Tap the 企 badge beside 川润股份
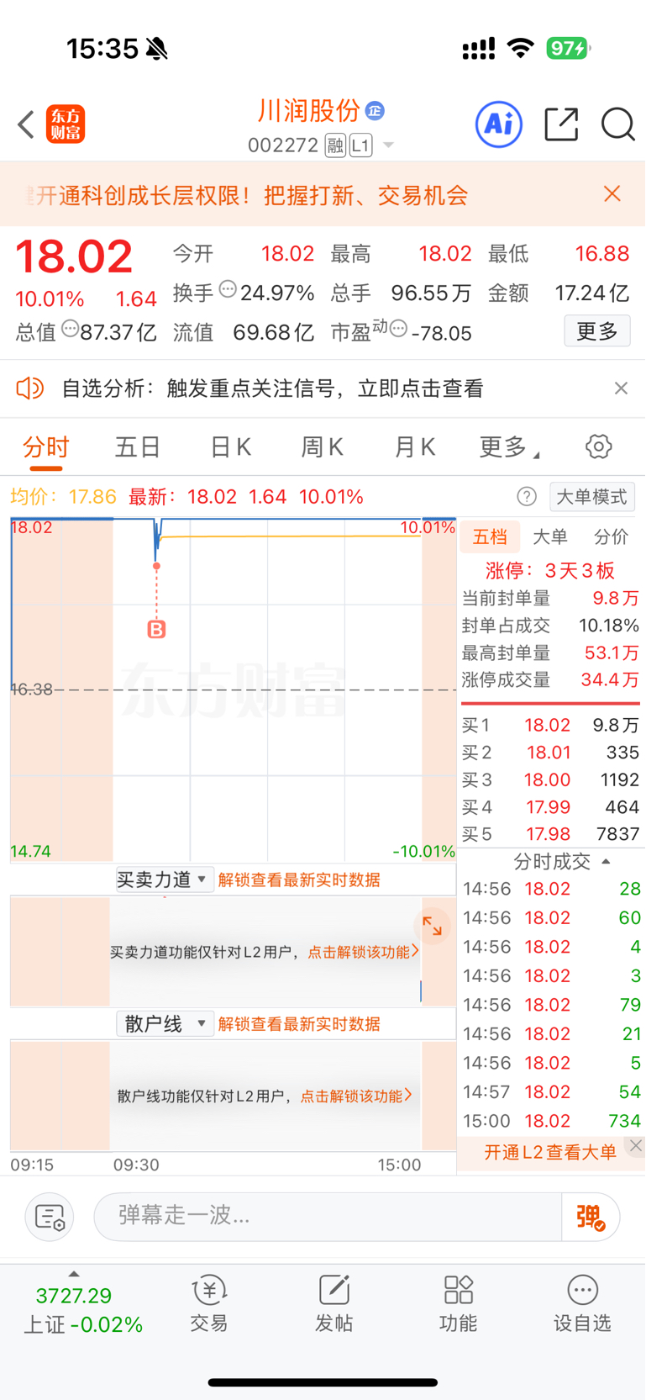The height and width of the screenshot is (1400, 646). point(375,111)
